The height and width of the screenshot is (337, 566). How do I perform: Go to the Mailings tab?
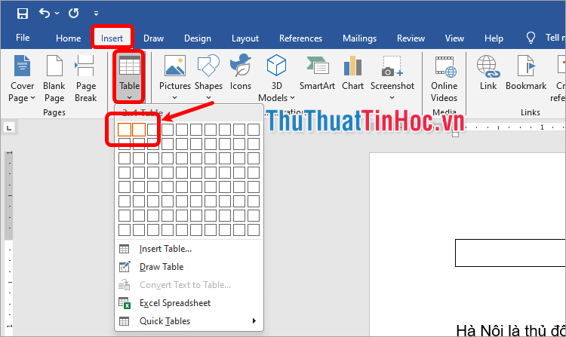point(359,38)
